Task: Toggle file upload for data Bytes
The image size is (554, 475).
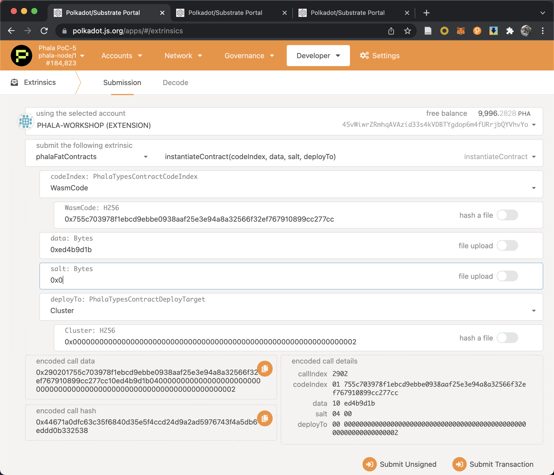Action: (507, 246)
